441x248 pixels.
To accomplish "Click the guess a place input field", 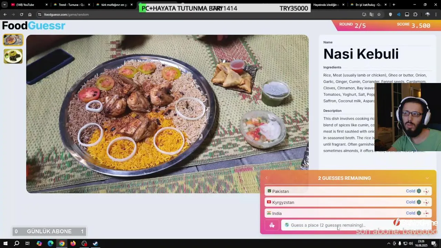I will click(356, 225).
